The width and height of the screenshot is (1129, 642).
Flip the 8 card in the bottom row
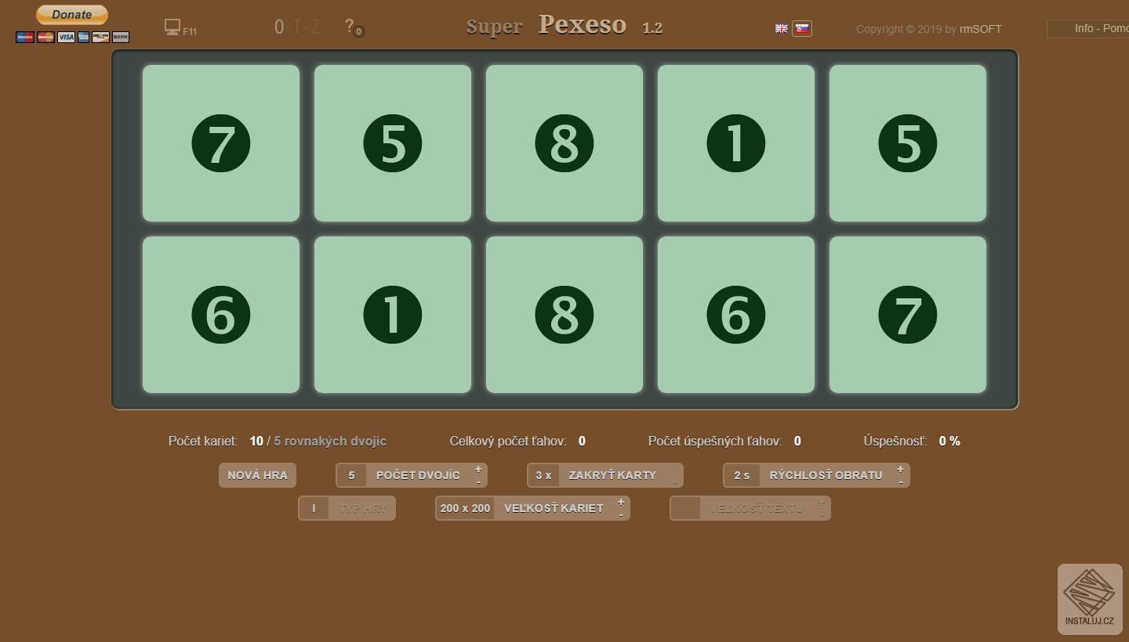(x=564, y=315)
